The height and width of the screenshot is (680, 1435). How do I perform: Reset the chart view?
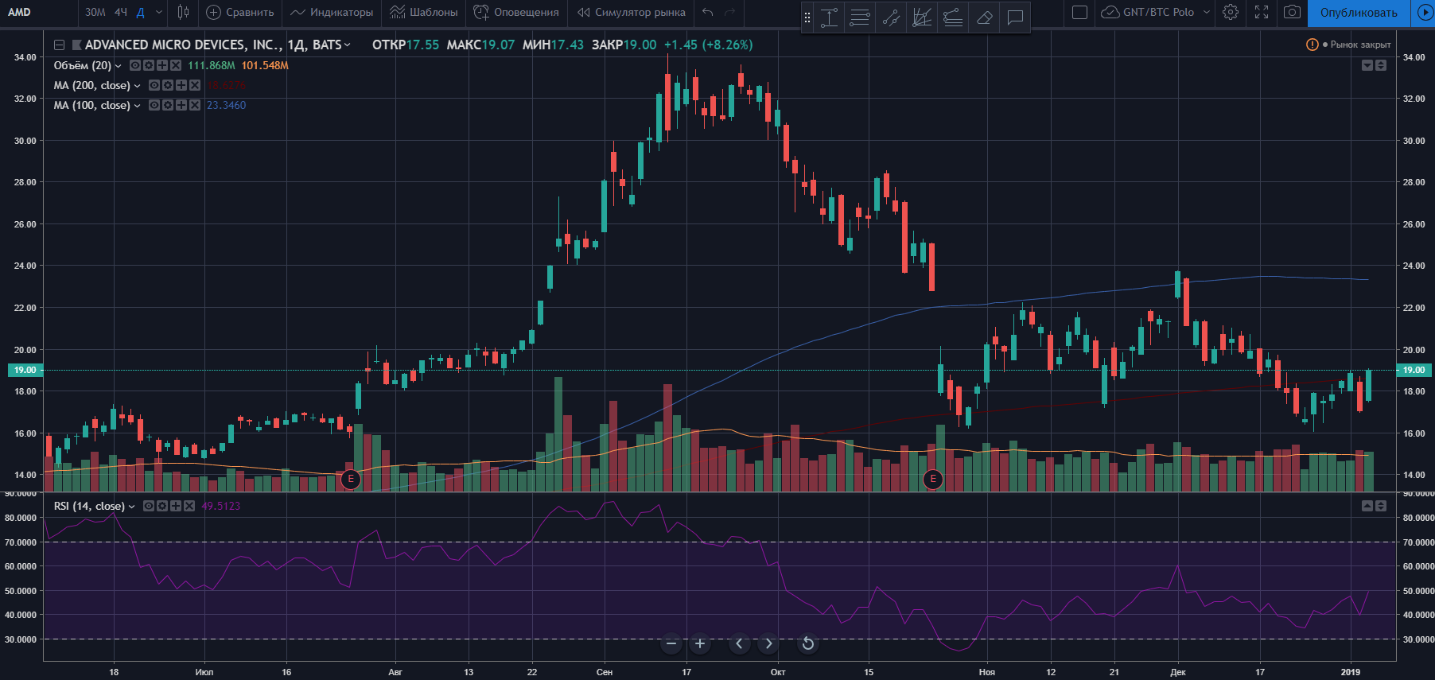(x=807, y=643)
